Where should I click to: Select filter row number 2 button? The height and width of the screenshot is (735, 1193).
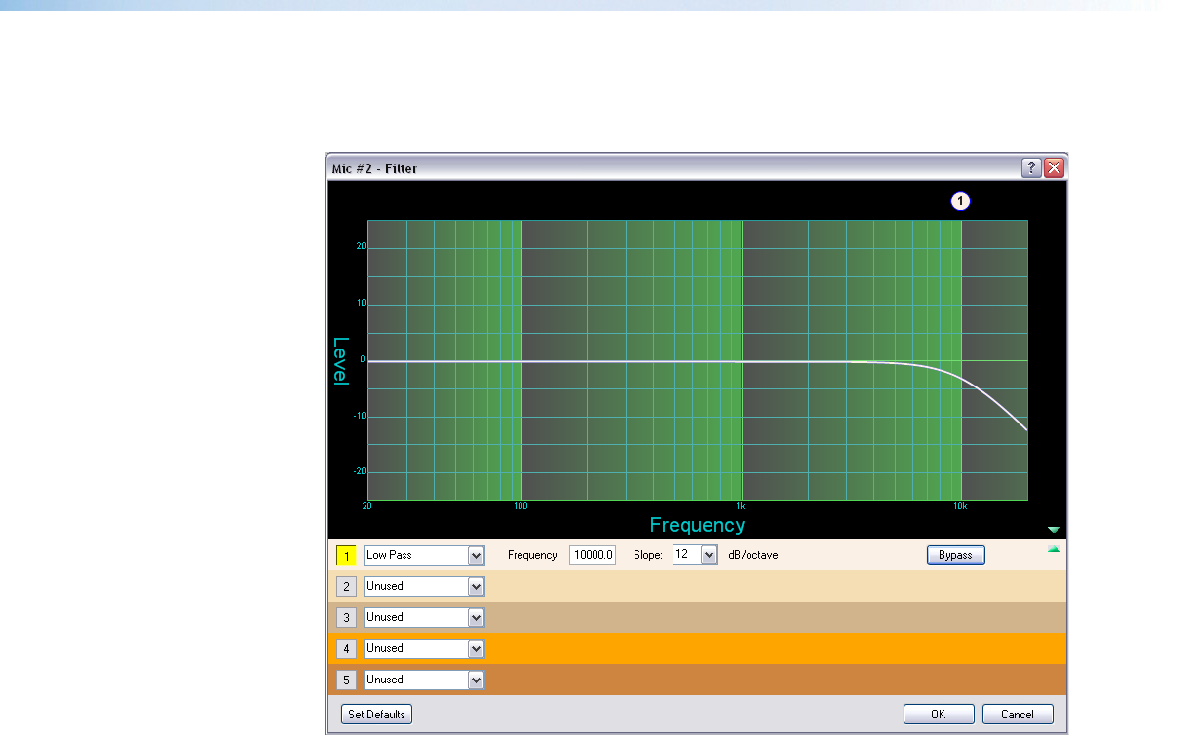click(x=346, y=586)
